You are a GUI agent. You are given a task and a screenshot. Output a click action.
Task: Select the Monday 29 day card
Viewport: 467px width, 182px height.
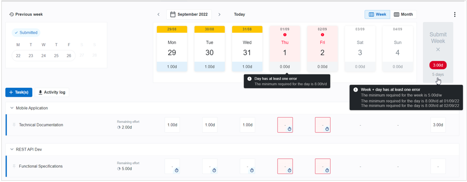click(172, 48)
